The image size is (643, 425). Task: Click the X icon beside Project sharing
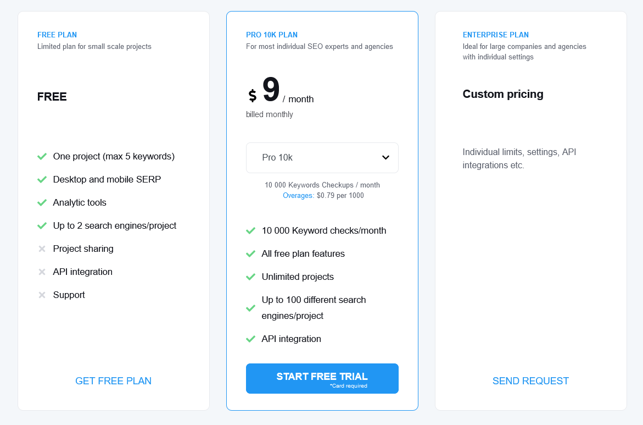coord(42,249)
